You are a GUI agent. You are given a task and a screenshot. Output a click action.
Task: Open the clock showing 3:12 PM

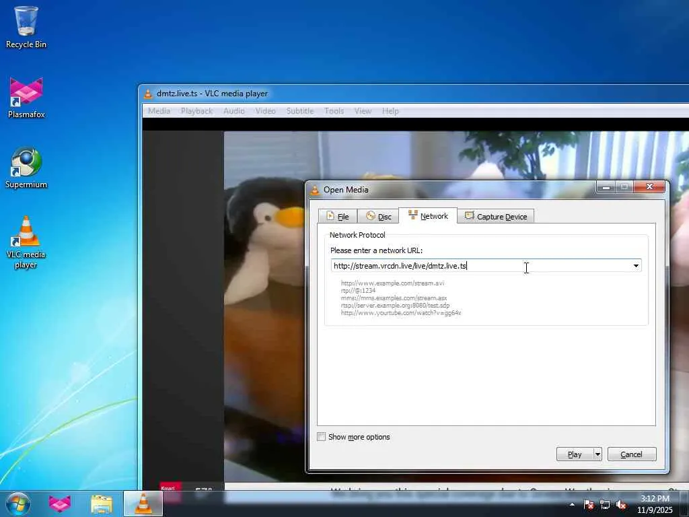[x=655, y=499]
